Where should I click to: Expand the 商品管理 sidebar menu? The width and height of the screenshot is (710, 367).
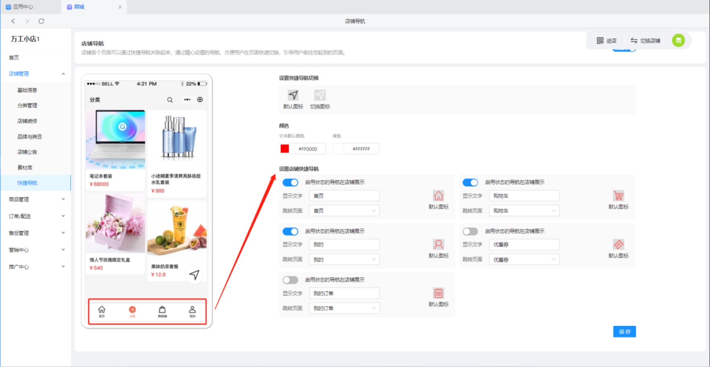[x=36, y=199]
